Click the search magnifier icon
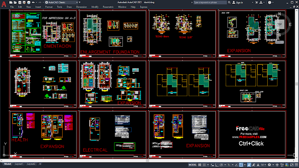This screenshot has height=168, width=299. click(229, 2)
